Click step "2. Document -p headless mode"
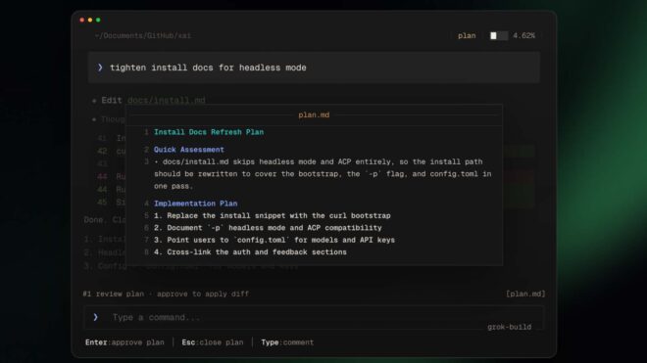This screenshot has width=647, height=363. [268, 228]
